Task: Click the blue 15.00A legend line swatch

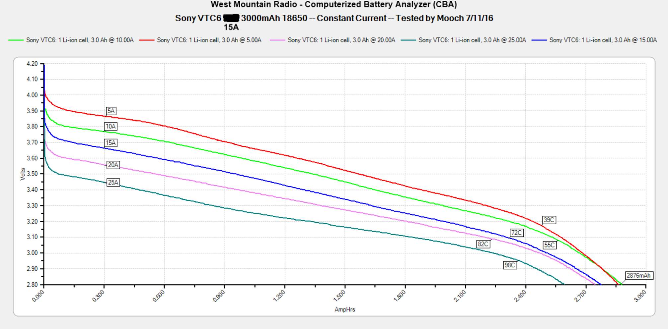Action: click(539, 40)
